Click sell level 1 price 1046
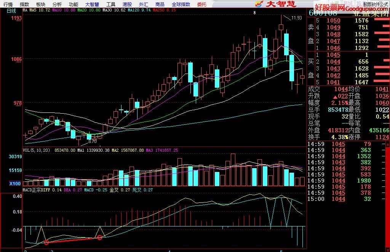390x252 pixels. tap(333, 48)
